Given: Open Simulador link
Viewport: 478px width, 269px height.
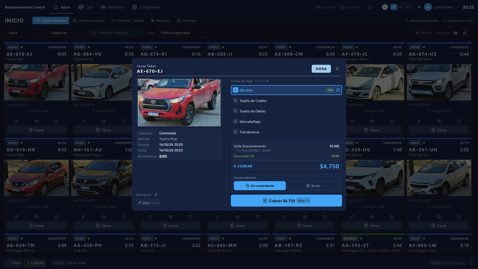Looking at the screenshot, I should (x=350, y=7).
